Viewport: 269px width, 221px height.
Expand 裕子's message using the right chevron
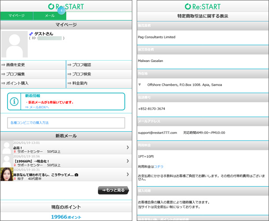click(x=127, y=174)
